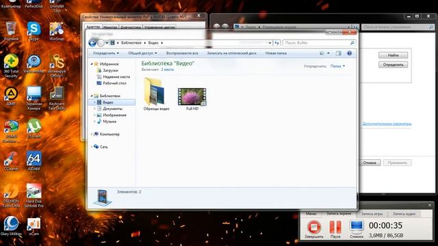The width and height of the screenshot is (438, 246).
Task: Pause recording with the Пауза button
Action: coord(335,229)
